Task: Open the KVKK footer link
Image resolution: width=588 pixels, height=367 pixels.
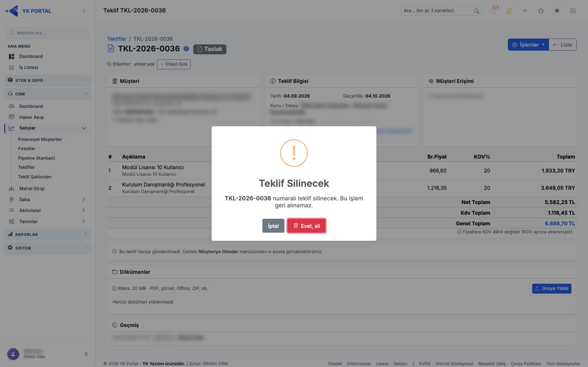Action: click(x=425, y=364)
